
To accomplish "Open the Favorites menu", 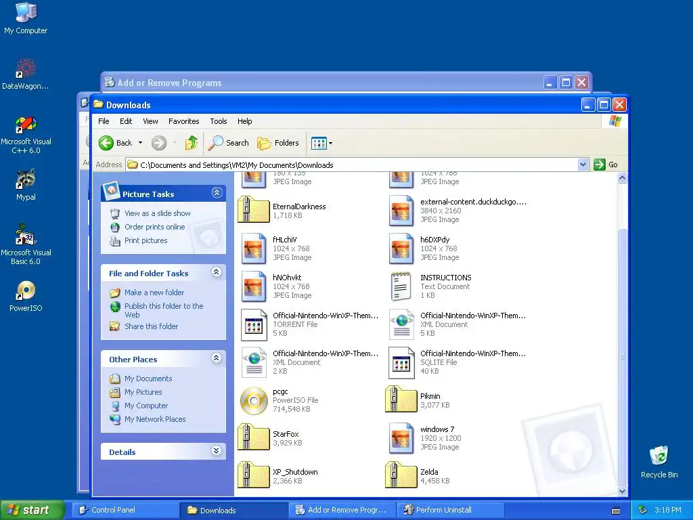I will coord(184,121).
